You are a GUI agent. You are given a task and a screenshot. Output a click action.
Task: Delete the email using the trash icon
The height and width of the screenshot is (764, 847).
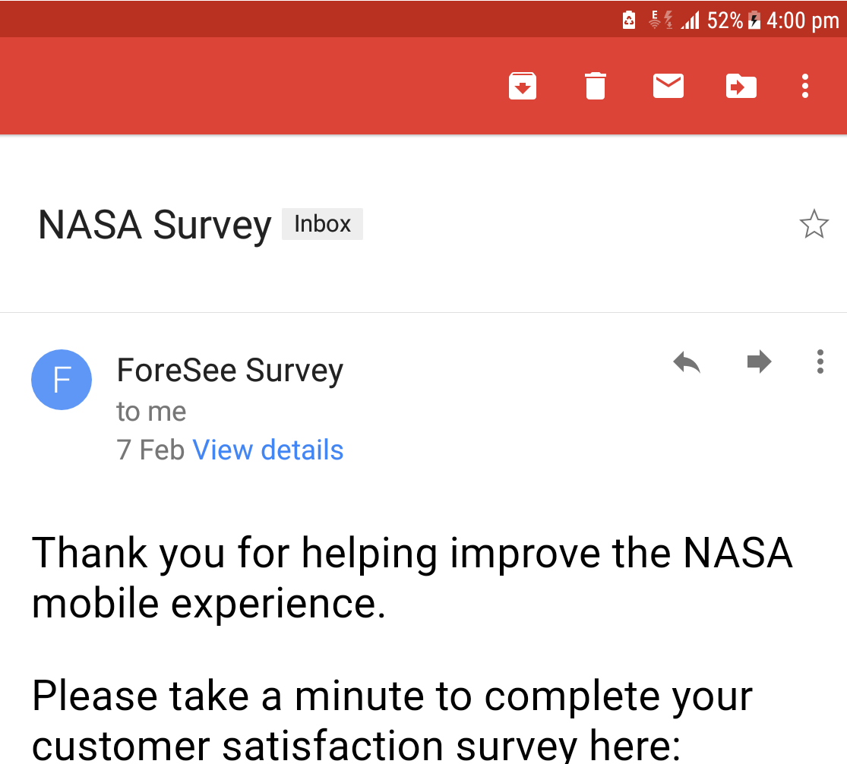[x=596, y=86]
